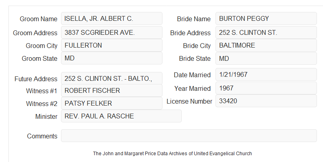Click the Date Married field
The image size is (323, 162).
[266, 74]
